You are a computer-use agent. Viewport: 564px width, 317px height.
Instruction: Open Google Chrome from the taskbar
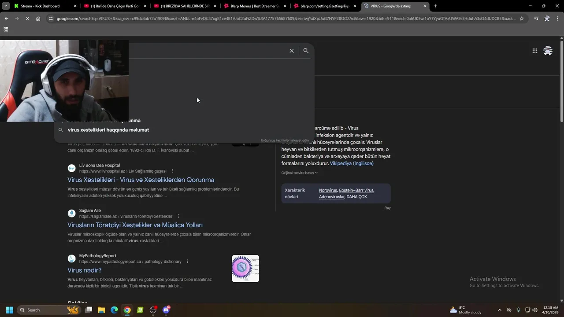pyautogui.click(x=127, y=310)
